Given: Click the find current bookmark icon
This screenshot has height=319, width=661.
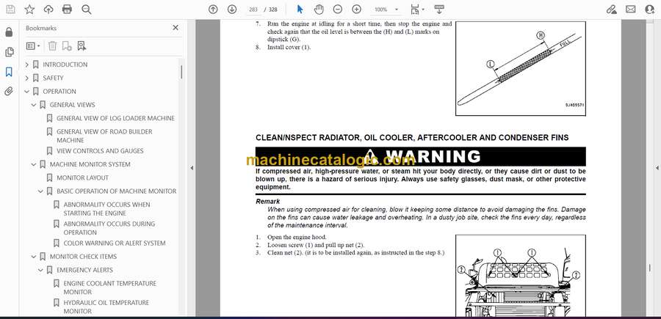Looking at the screenshot, I should pyautogui.click(x=82, y=46).
